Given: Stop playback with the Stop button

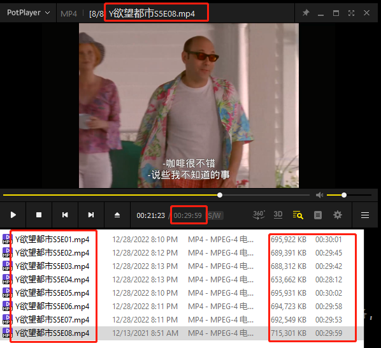Looking at the screenshot, I should click(39, 215).
